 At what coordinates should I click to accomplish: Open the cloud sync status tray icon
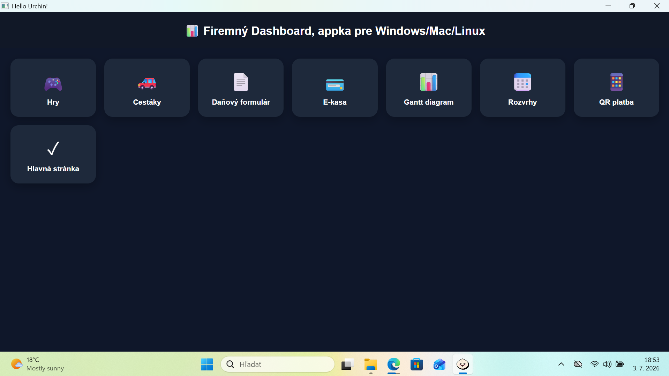578,364
